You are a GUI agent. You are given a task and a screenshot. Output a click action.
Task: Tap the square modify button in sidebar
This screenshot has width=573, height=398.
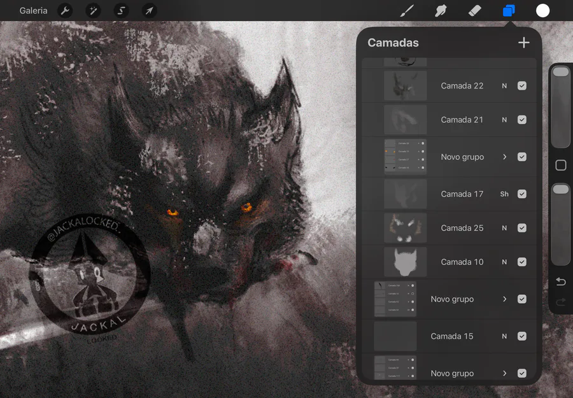coord(560,165)
